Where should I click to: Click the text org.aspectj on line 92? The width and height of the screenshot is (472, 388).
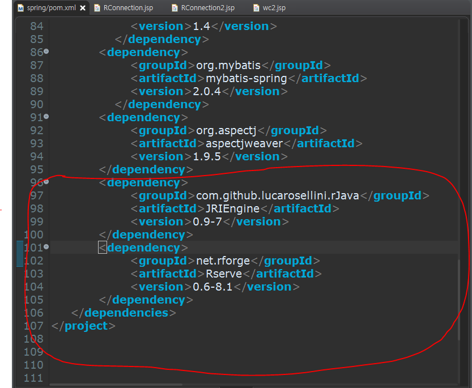point(226,130)
